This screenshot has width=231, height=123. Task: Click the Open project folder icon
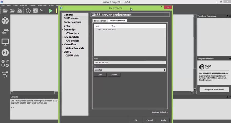[12, 11]
